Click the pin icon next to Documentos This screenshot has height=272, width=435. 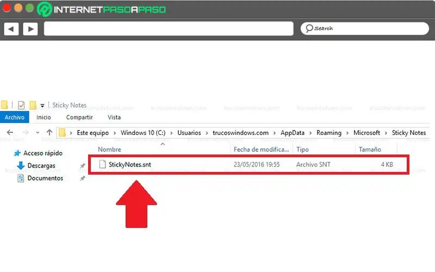[83, 178]
